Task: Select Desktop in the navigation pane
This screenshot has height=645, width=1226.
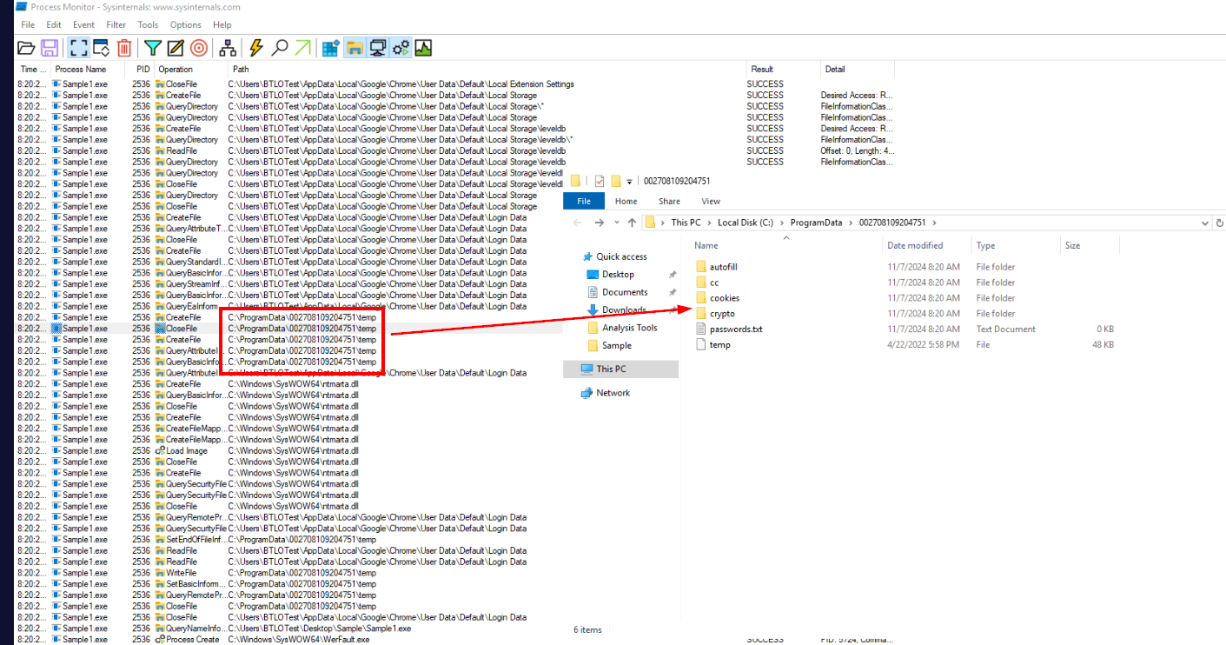Action: 618,275
